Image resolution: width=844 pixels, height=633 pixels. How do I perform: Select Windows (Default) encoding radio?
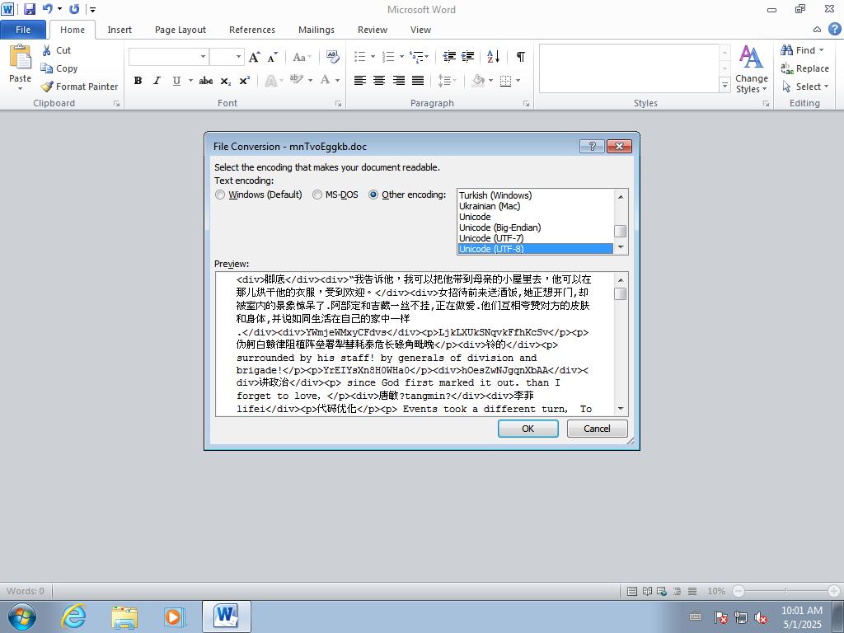point(219,195)
